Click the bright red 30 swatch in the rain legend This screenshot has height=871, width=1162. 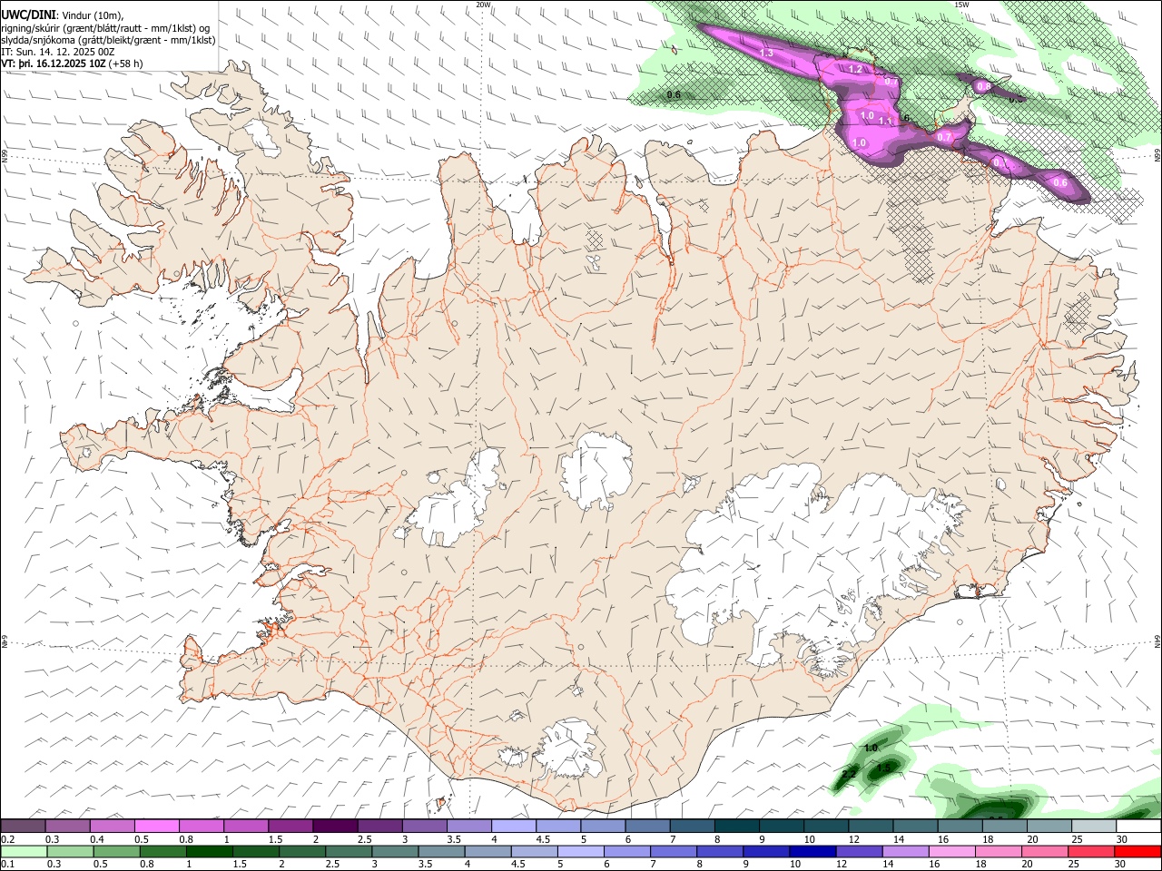point(1138,851)
